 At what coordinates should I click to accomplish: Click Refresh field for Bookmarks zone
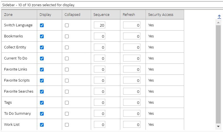point(132,36)
